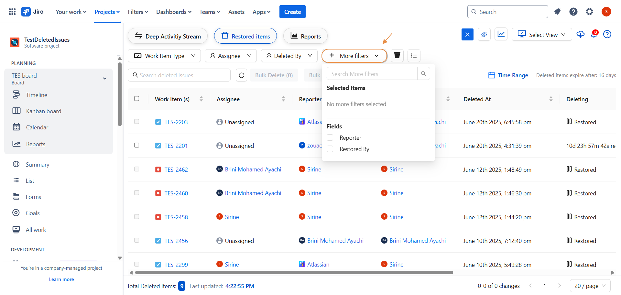Click the Search More filters input field
Viewport: 621px width, 295px height.
pyautogui.click(x=372, y=74)
